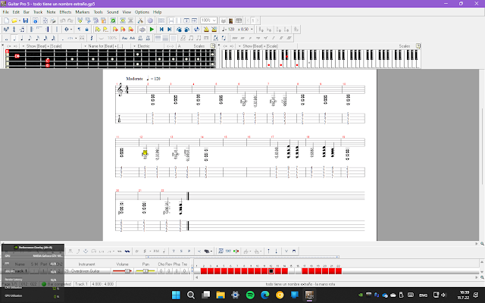Select the bar 15 empty cell in the track timeline
The width and height of the screenshot is (485, 303).
[x=291, y=271]
